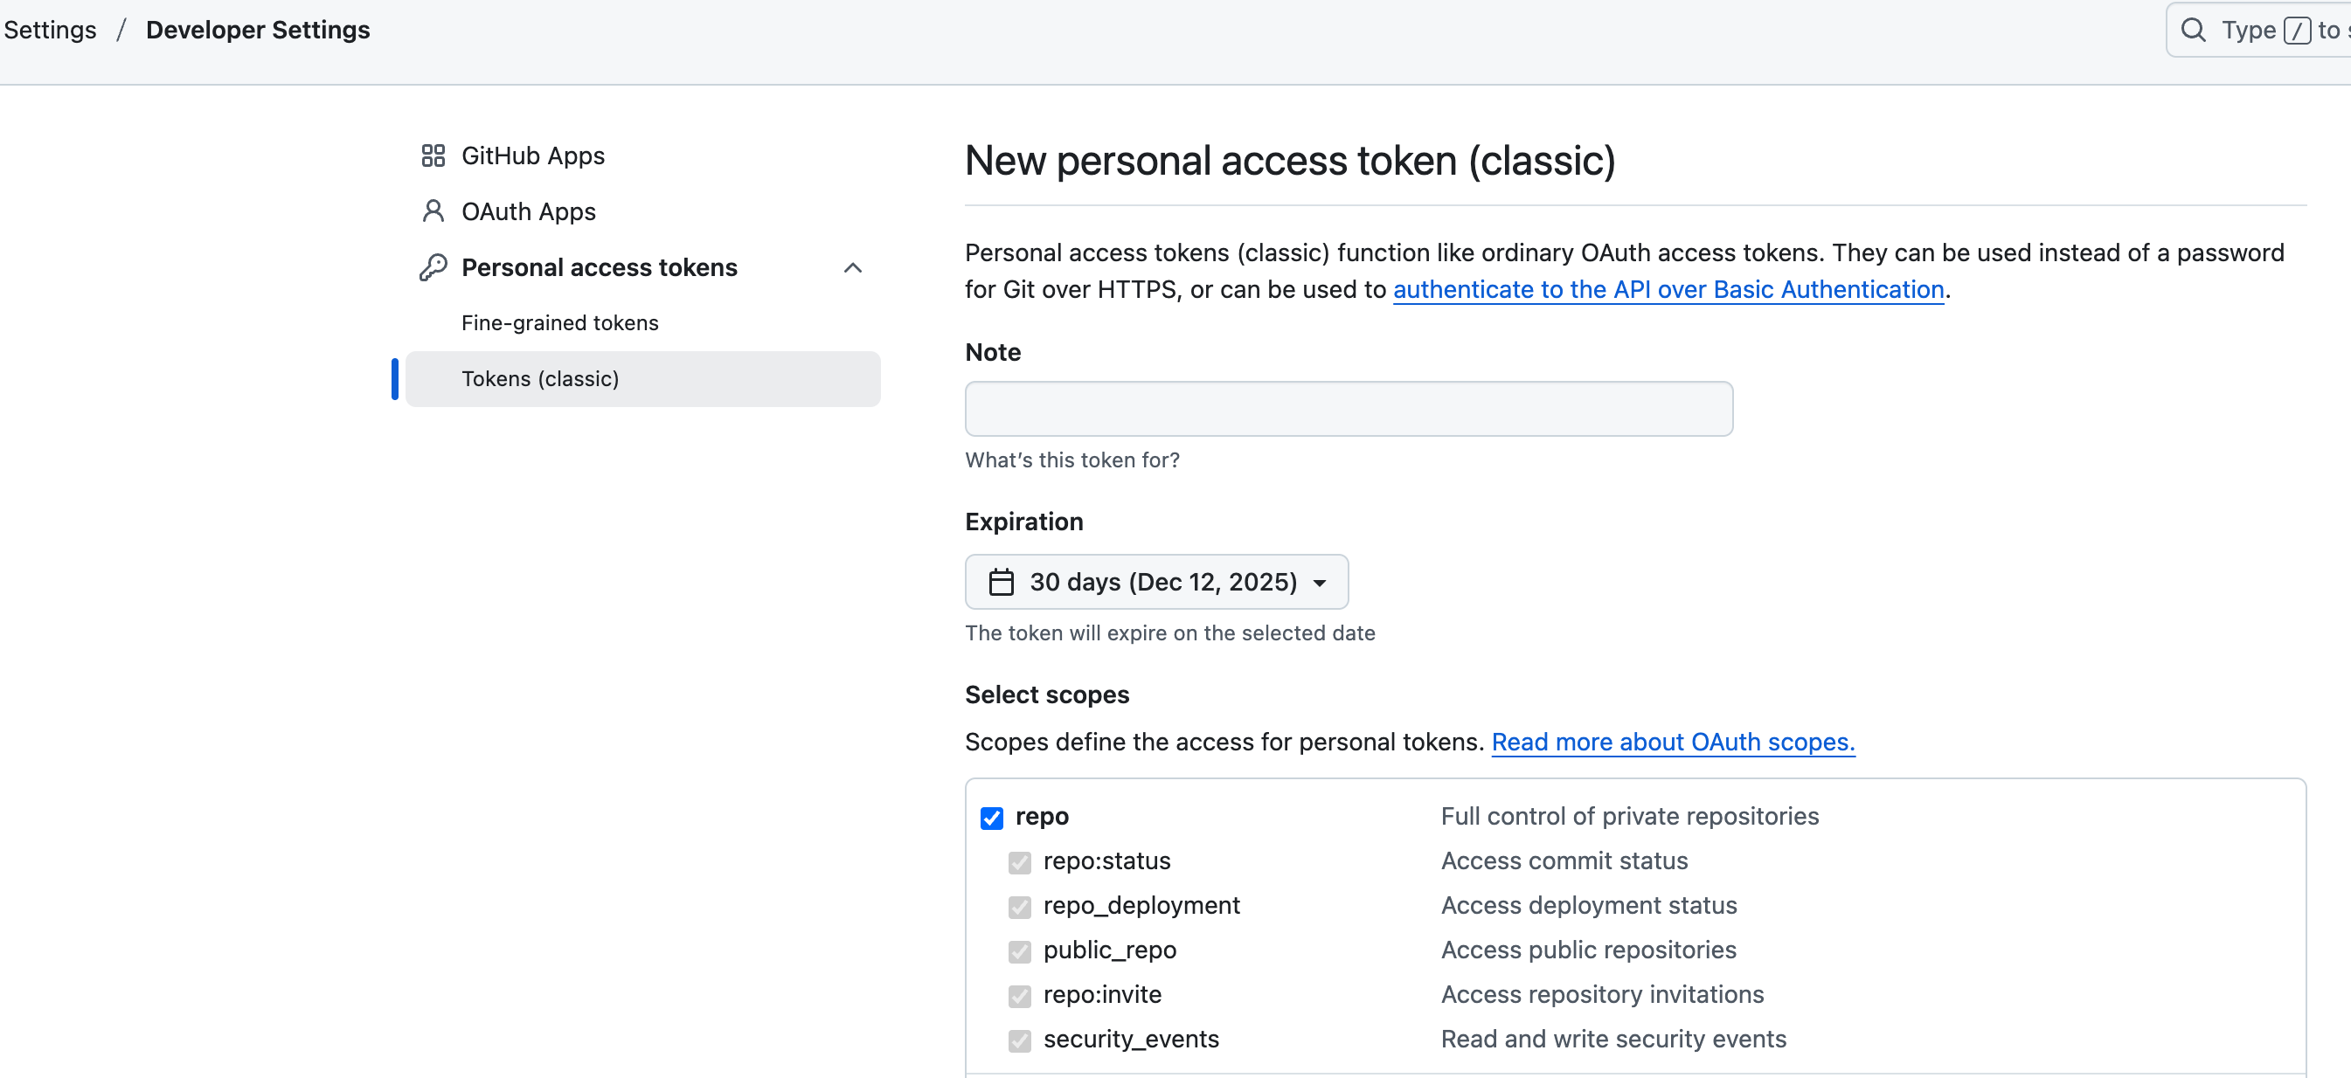Toggle the repo:status checkbox
The image size is (2351, 1078).
[1019, 862]
